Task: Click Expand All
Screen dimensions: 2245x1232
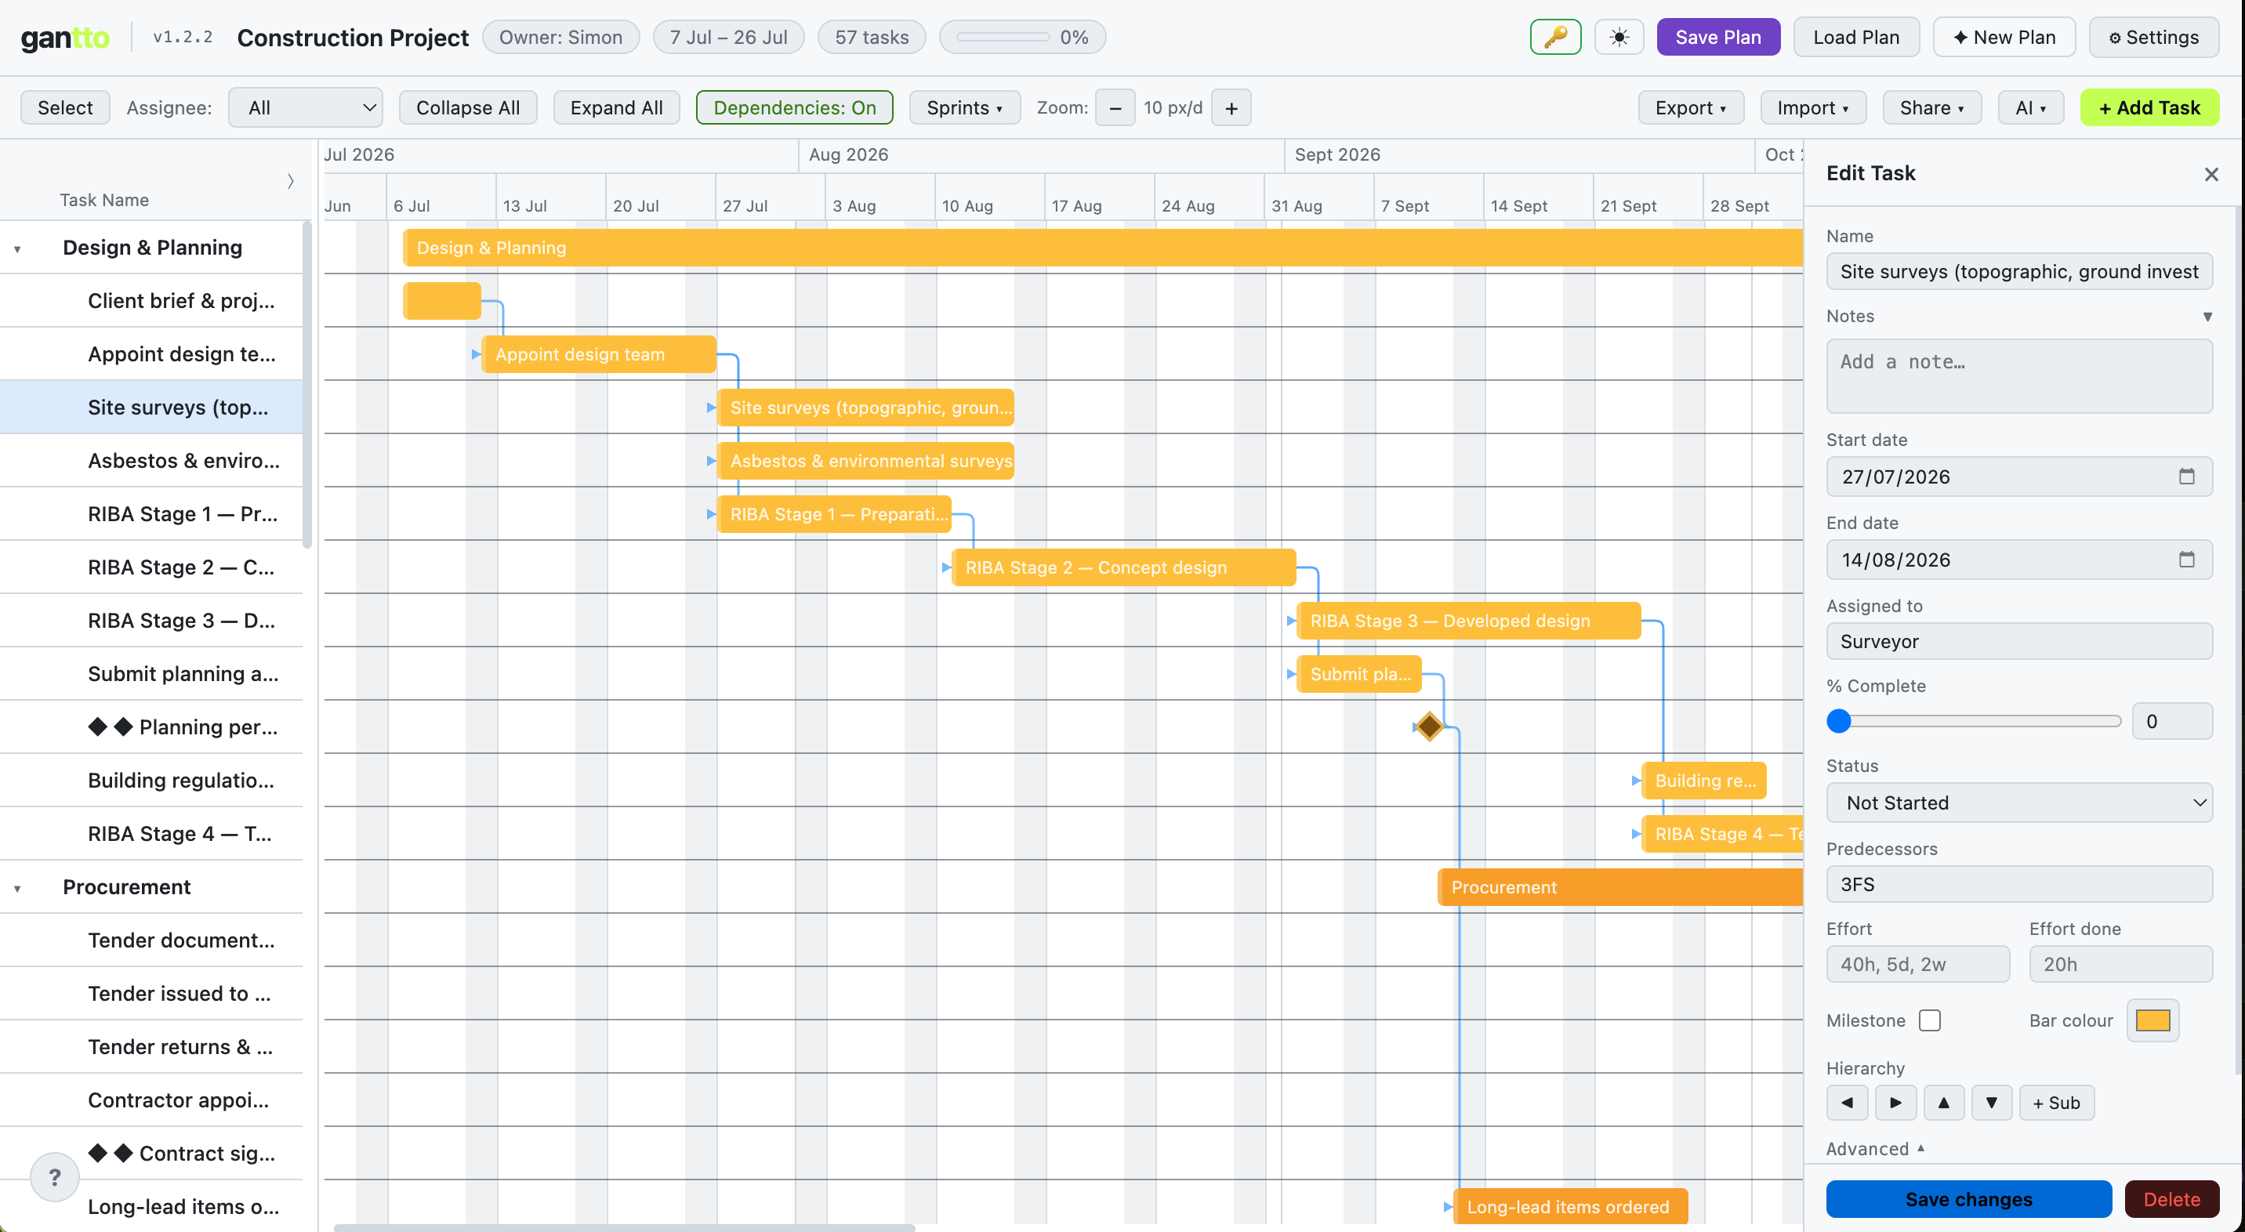Action: click(616, 108)
